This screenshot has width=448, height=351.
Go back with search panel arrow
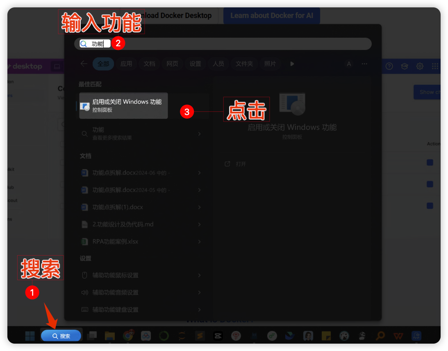point(84,64)
